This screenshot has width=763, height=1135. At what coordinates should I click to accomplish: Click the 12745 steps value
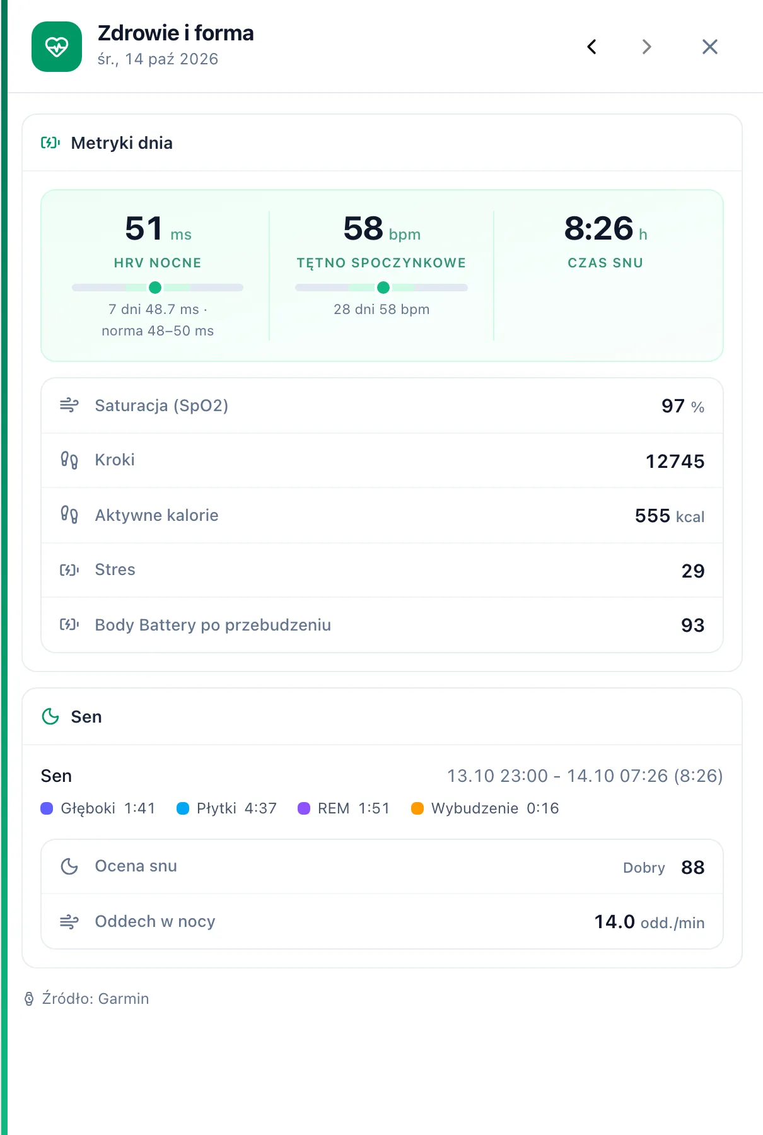click(x=675, y=462)
